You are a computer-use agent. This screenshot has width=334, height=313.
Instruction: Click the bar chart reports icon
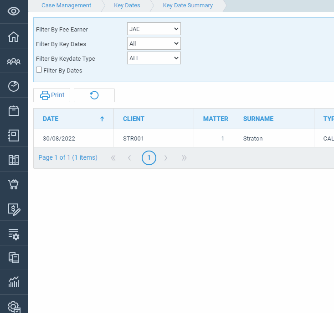tap(14, 282)
